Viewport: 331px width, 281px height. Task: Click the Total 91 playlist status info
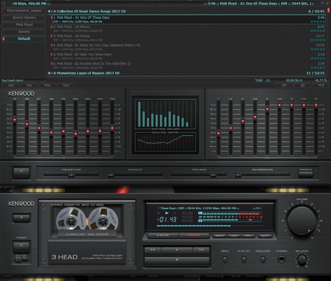point(262,80)
